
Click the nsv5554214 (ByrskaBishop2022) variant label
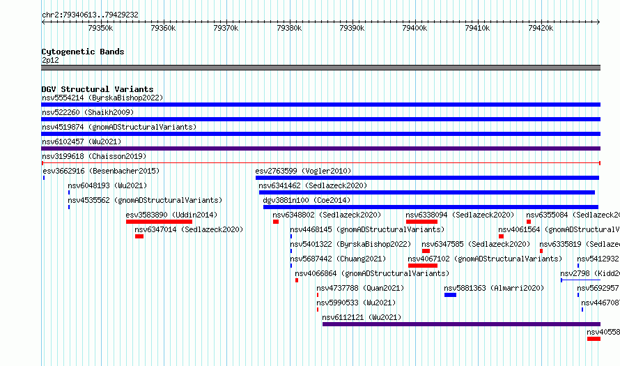102,98
